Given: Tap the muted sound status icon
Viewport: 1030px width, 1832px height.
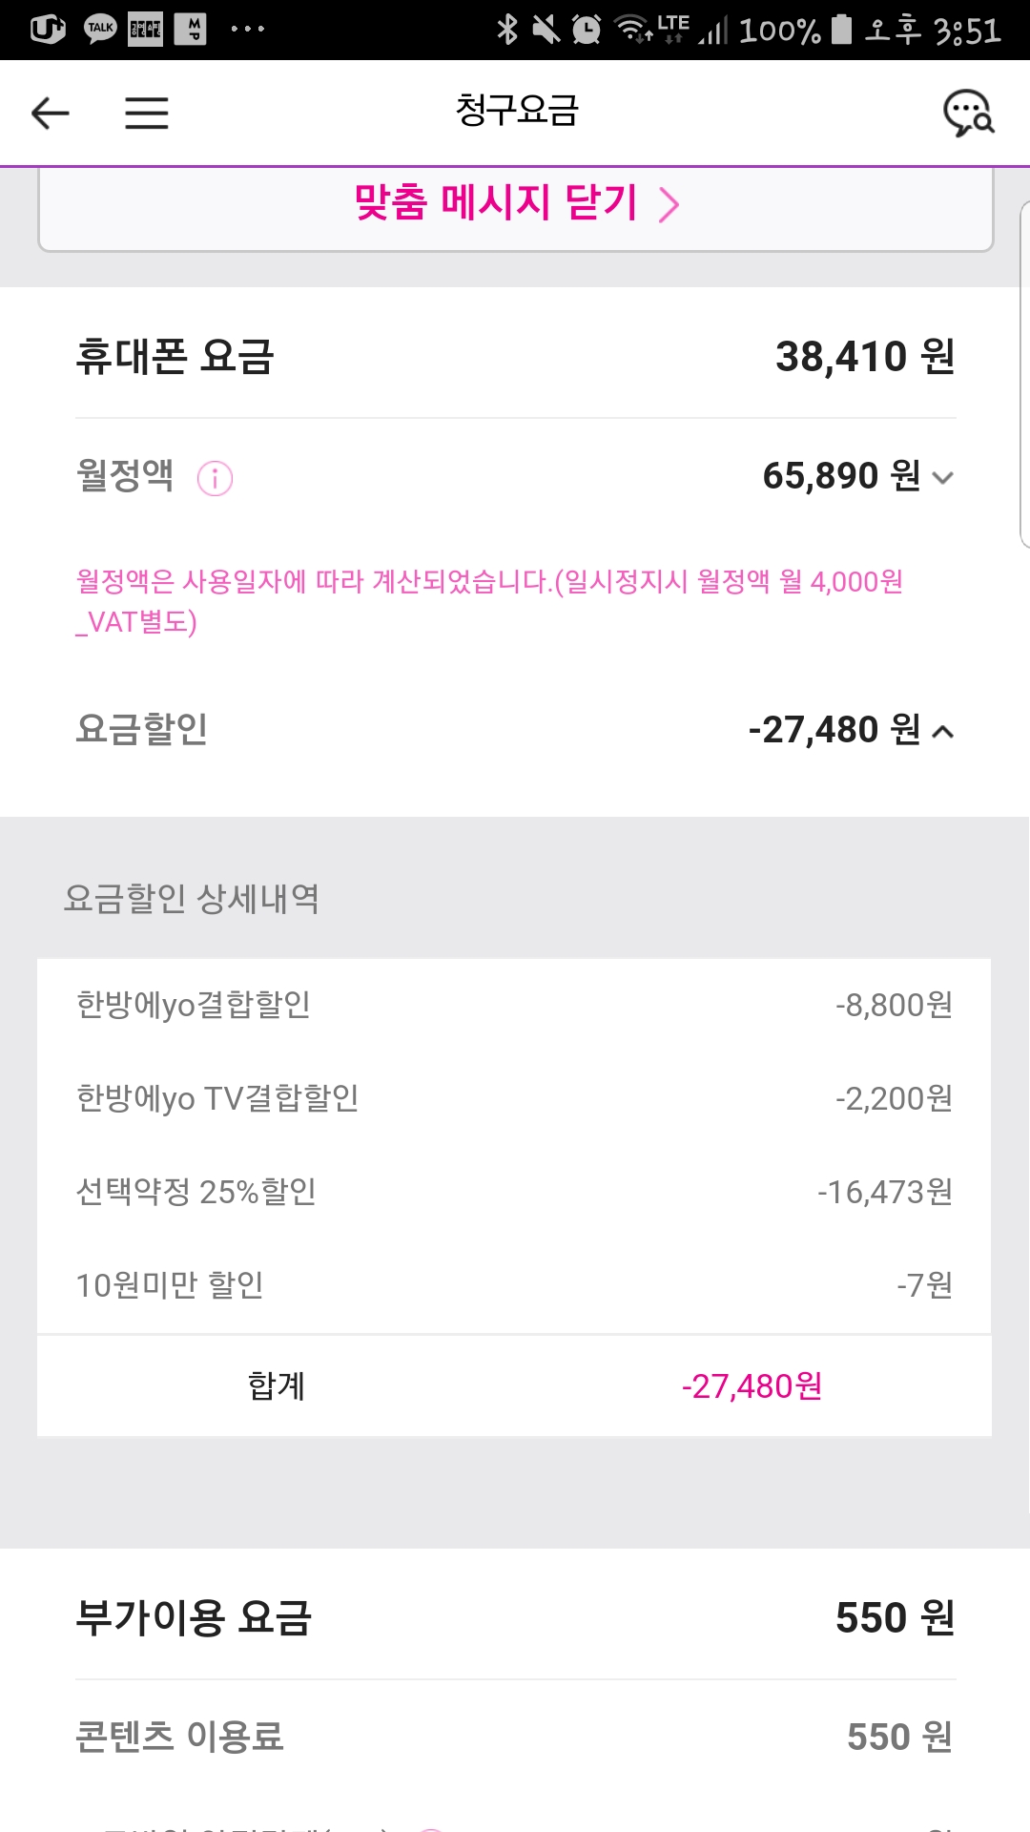Looking at the screenshot, I should pyautogui.click(x=546, y=30).
